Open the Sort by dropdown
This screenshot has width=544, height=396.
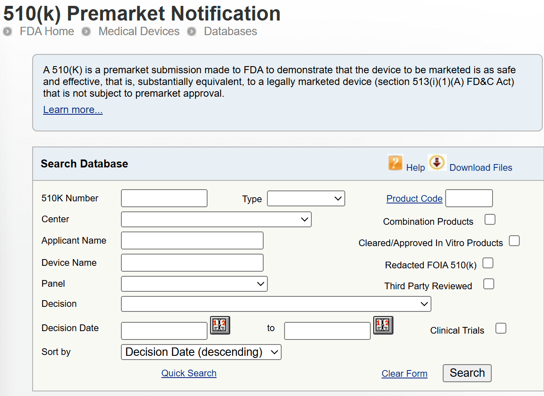[201, 352]
